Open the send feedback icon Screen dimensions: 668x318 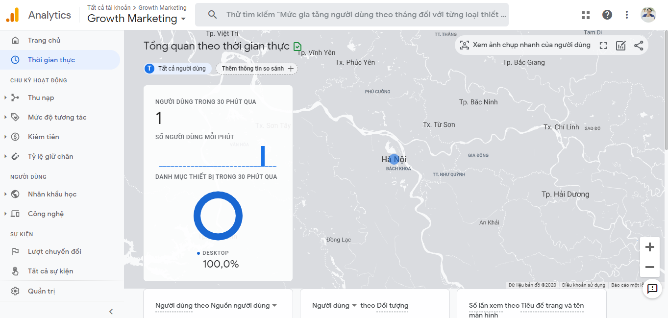pyautogui.click(x=652, y=289)
